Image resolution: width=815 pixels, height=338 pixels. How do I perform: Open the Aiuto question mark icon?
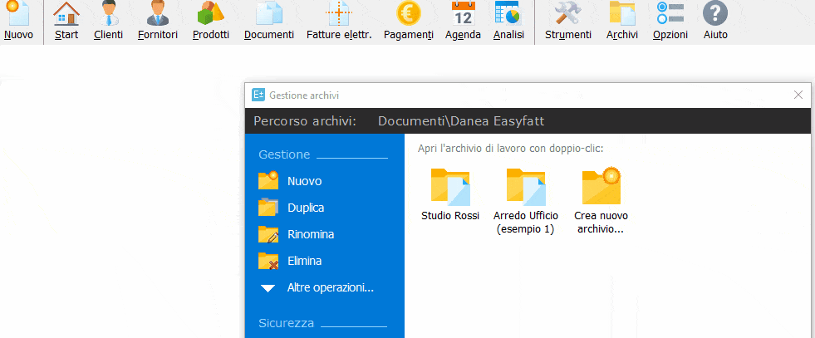click(x=715, y=13)
